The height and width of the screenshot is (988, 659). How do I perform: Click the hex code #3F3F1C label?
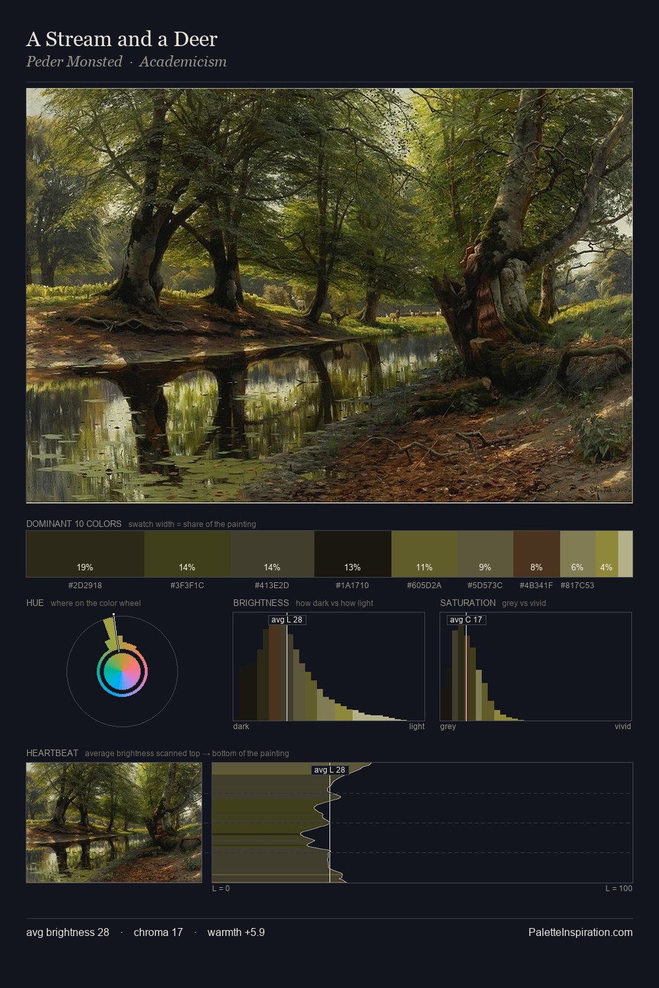187,585
